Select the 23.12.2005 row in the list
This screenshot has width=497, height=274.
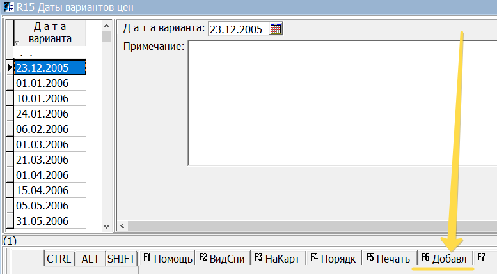pyautogui.click(x=50, y=68)
